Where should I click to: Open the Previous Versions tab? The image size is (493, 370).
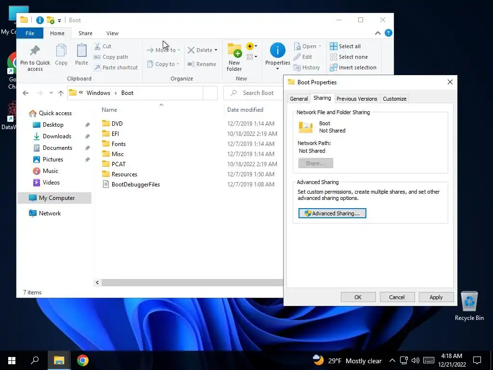[x=357, y=99]
